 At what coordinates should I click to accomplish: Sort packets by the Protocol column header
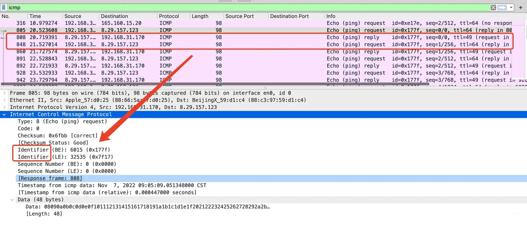(x=169, y=16)
